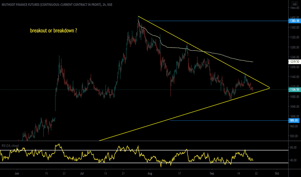Click the 981.95 support price label

(294, 120)
